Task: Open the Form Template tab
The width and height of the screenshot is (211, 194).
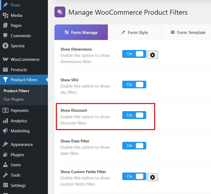Action: coord(186,32)
